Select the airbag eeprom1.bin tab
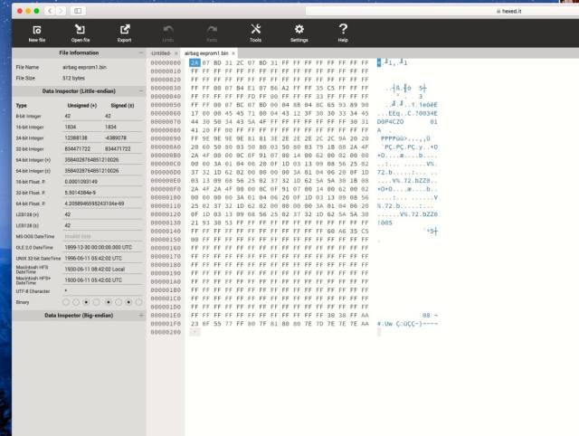579x436 pixels. 205,53
